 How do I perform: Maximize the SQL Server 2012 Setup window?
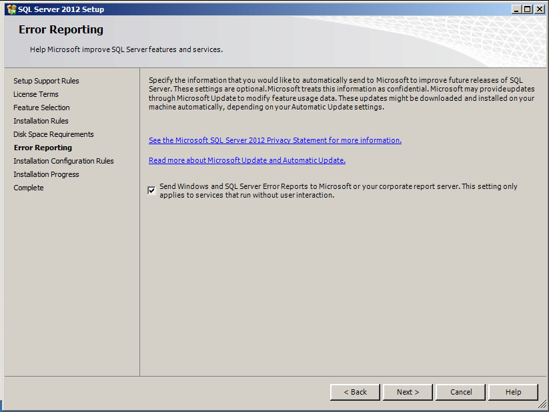click(x=527, y=9)
